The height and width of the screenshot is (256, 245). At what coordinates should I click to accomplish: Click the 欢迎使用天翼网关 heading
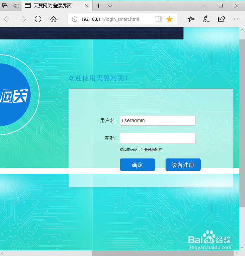click(97, 78)
